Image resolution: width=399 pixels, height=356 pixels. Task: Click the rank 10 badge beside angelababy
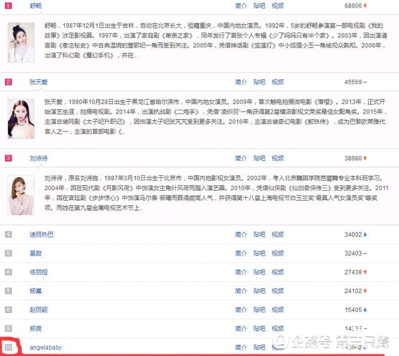pos(8,347)
